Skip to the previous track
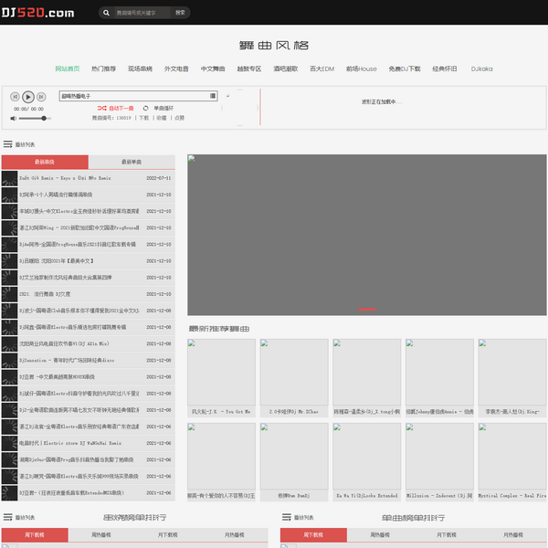This screenshot has width=548, height=548. click(x=16, y=97)
